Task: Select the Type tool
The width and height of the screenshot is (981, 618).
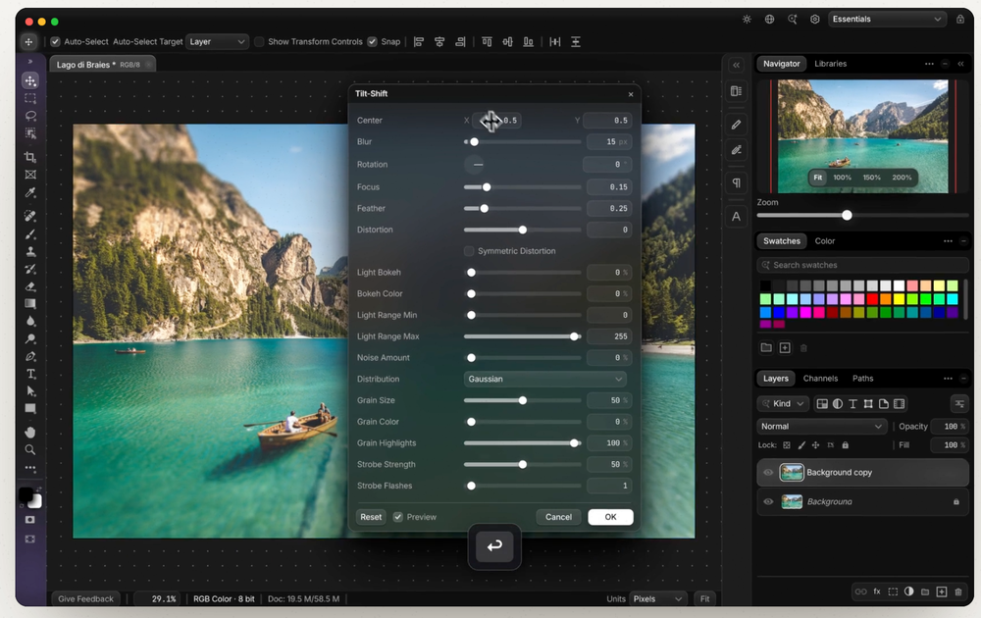Action: (x=30, y=374)
